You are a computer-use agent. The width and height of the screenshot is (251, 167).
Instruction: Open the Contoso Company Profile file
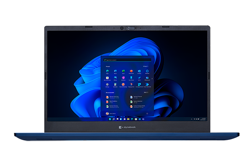tap(138, 106)
